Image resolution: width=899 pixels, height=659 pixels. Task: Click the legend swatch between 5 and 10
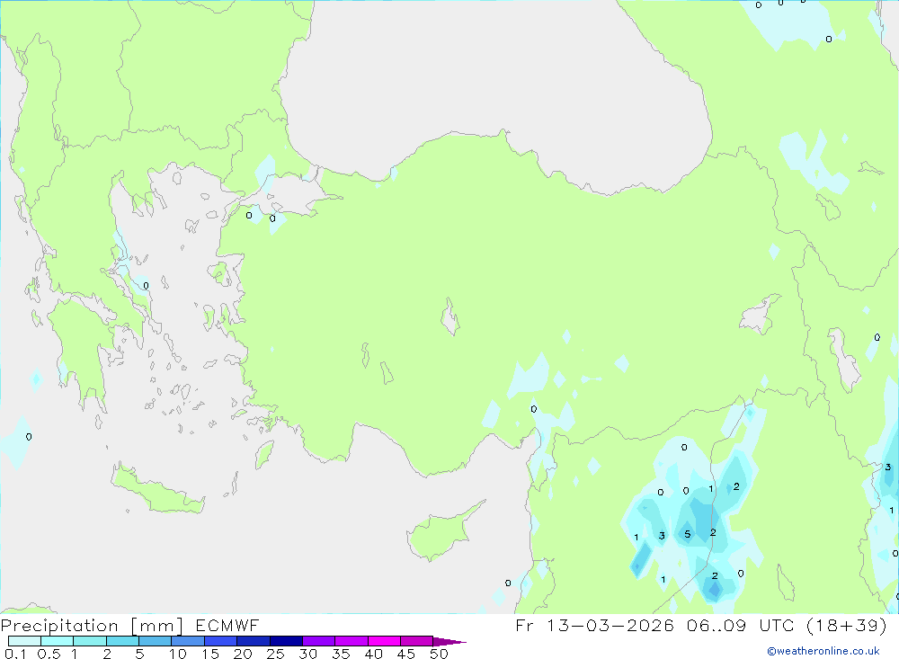click(x=156, y=641)
